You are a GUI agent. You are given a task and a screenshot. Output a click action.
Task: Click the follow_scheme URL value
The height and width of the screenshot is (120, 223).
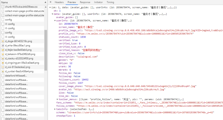[150, 106]
